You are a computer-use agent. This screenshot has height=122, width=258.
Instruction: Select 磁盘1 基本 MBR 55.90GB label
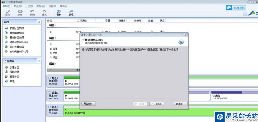pyautogui.click(x=55, y=81)
